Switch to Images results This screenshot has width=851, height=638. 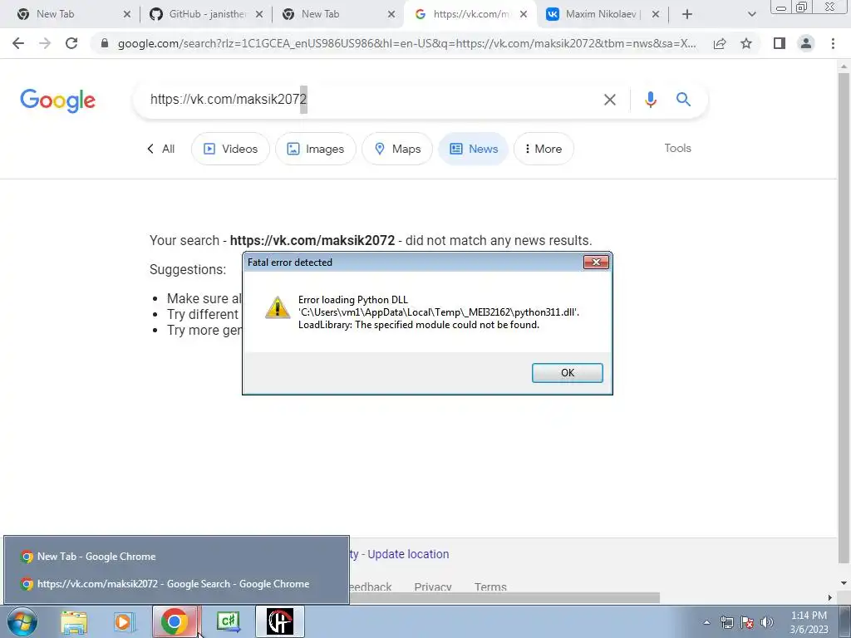[316, 149]
